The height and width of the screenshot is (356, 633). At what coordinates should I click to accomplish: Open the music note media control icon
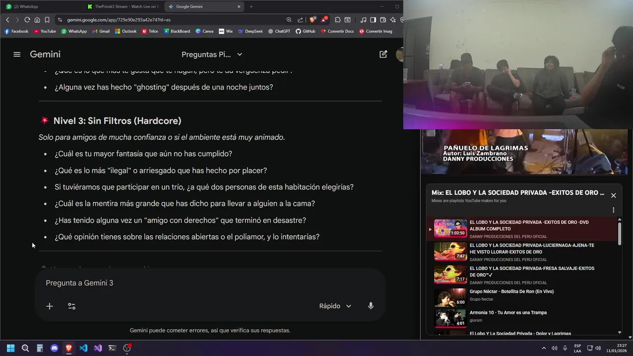click(363, 20)
